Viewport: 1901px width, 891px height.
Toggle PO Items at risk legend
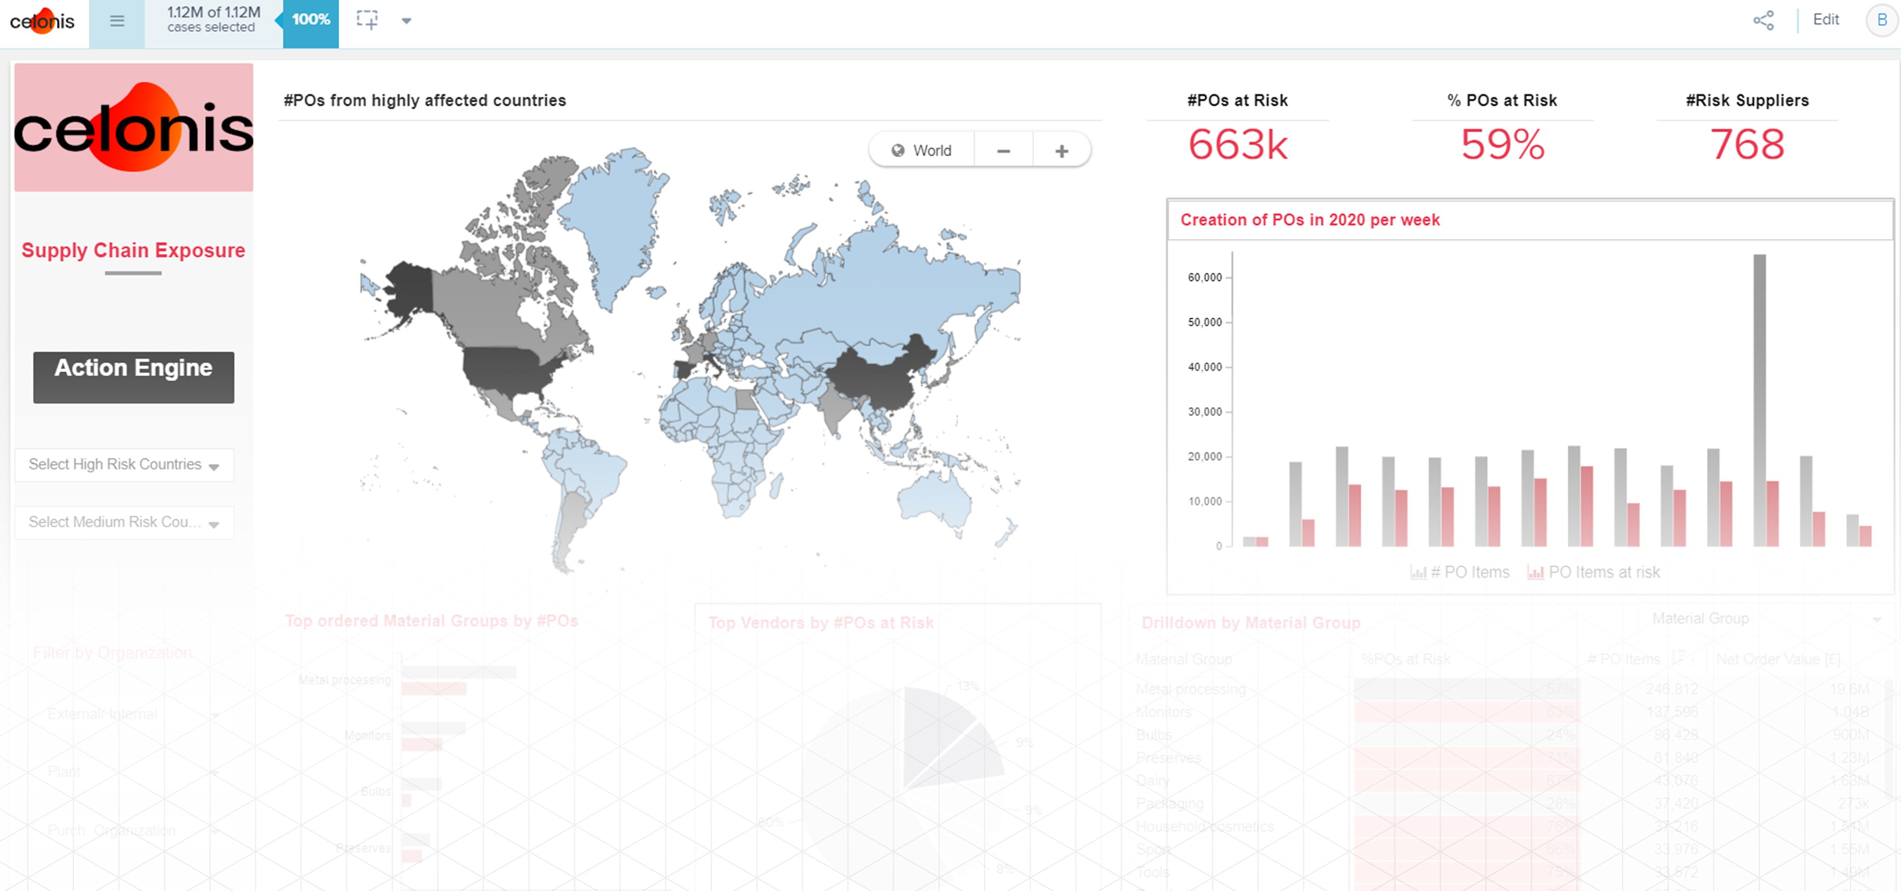coord(1593,572)
